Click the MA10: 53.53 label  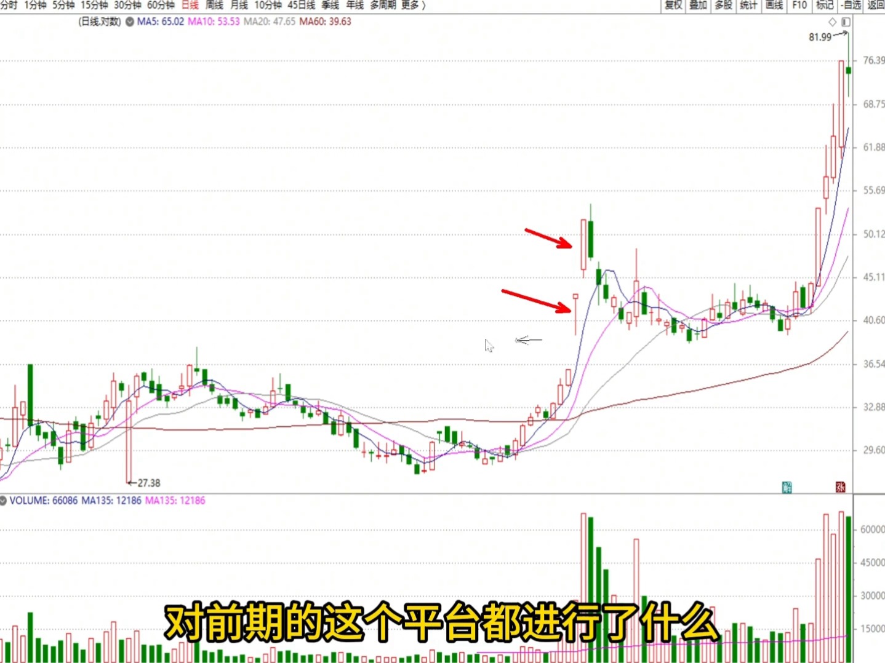point(214,22)
